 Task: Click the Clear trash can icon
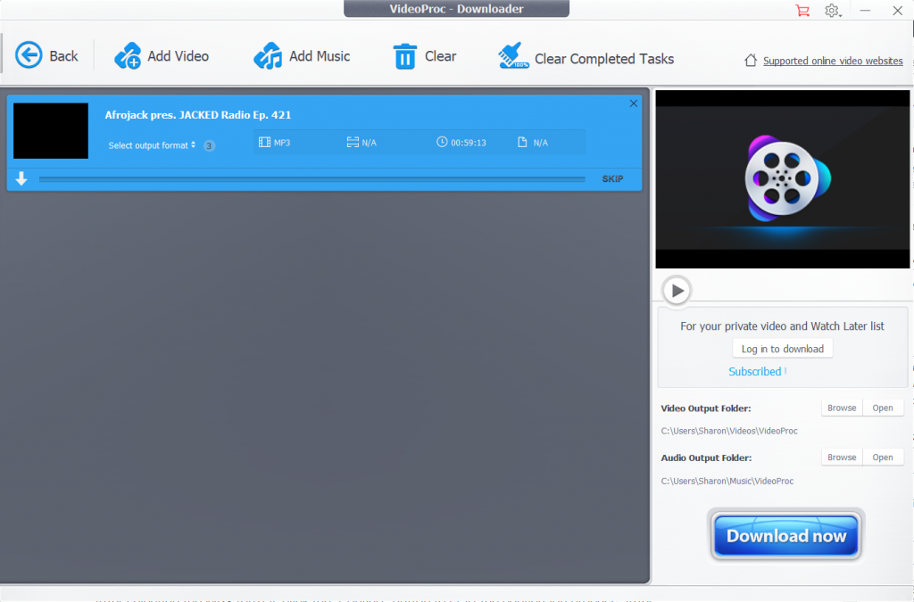coord(404,56)
